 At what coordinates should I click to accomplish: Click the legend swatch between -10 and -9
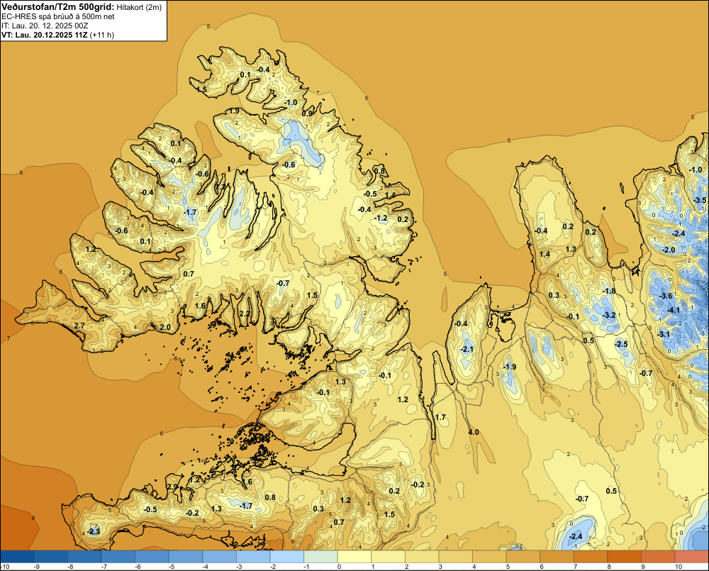pos(17,556)
